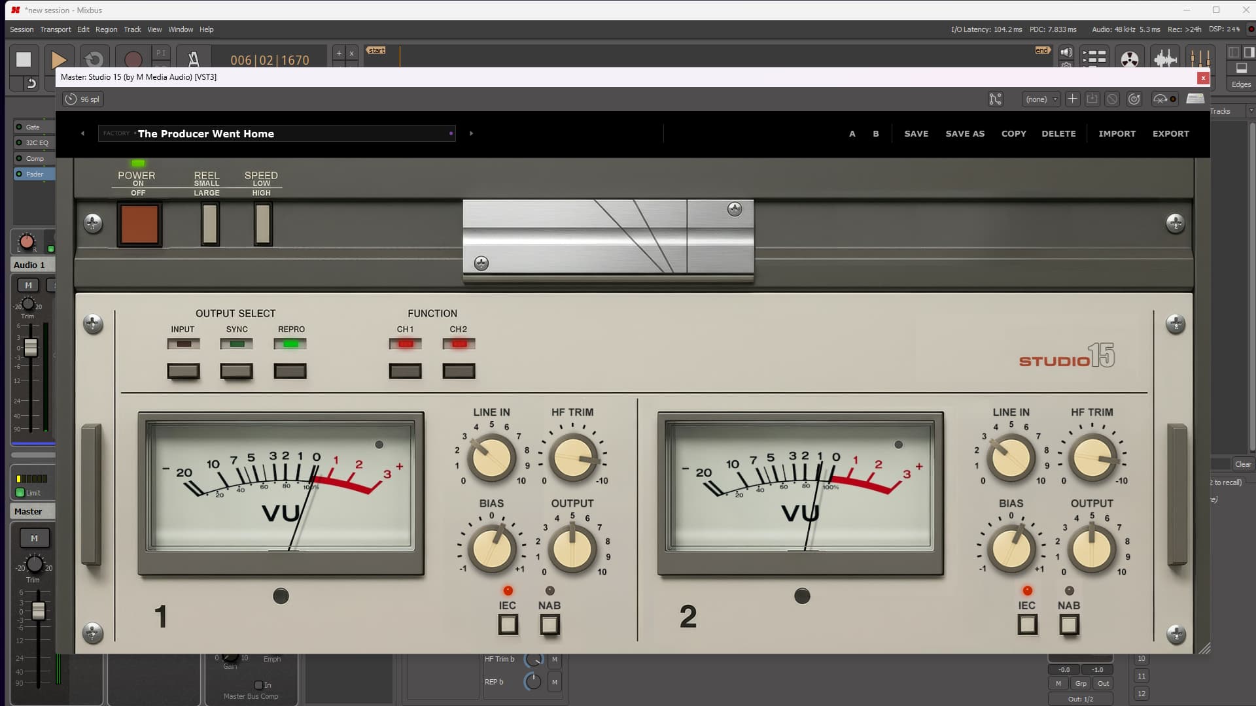Open the Edit menu
This screenshot has width=1256, height=706.
[83, 29]
